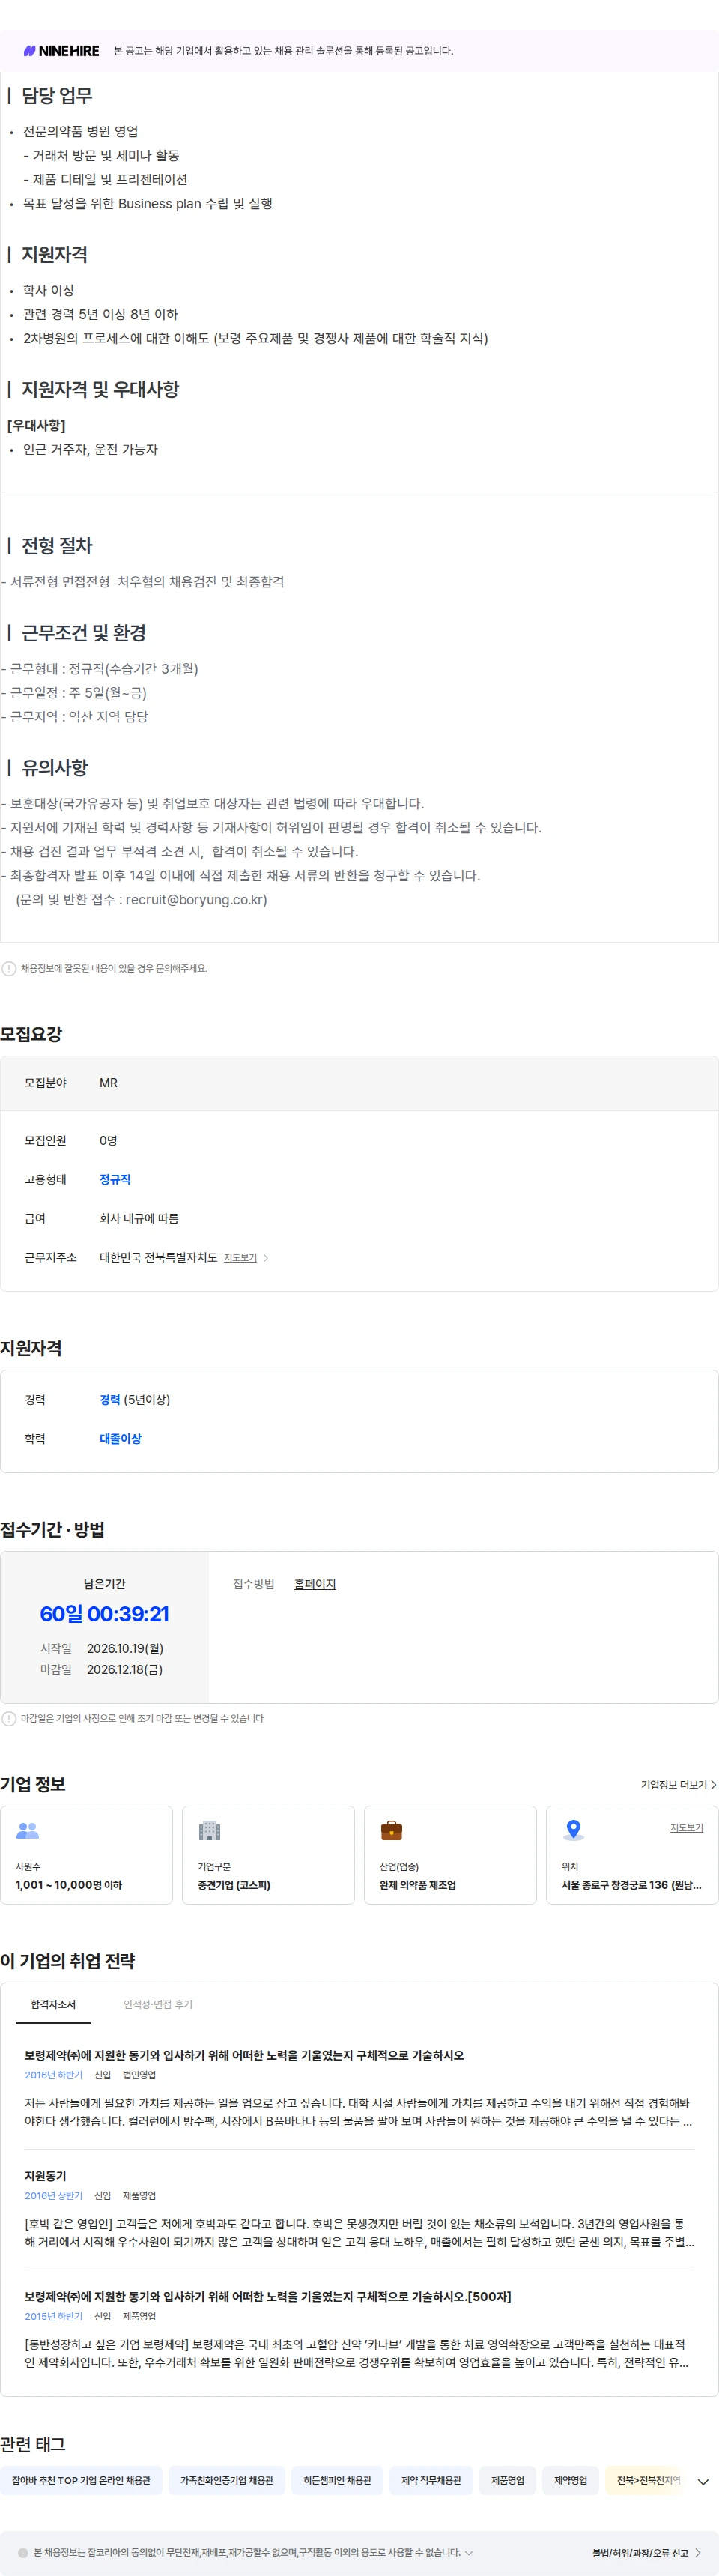Open 지도보기 in the 위치 card
This screenshot has width=719, height=2576.
686,1827
